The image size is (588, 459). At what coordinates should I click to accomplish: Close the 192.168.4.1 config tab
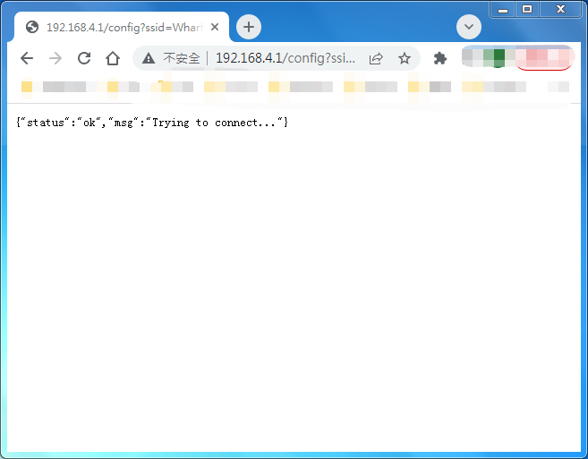coord(215,27)
